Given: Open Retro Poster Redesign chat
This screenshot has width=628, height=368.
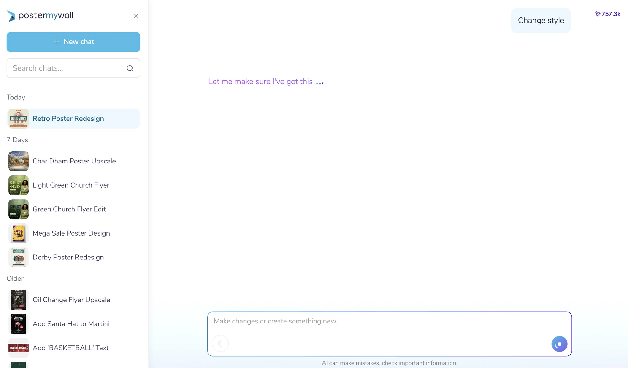Looking at the screenshot, I should tap(73, 119).
